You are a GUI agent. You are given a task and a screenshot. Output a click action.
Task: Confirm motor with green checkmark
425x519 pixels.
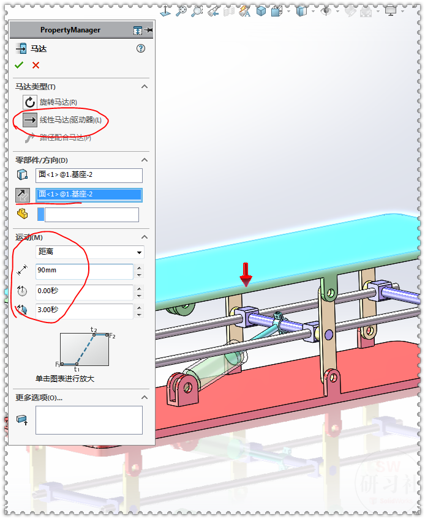19,65
